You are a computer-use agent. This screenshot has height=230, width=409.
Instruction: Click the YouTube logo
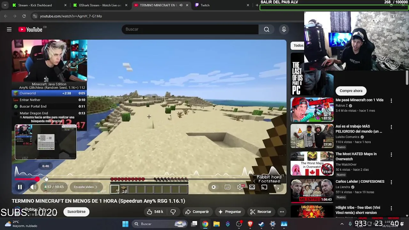click(x=30, y=29)
